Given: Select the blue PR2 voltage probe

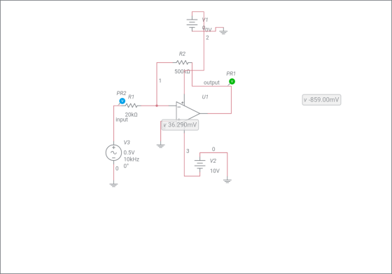Looking at the screenshot, I should [x=122, y=101].
